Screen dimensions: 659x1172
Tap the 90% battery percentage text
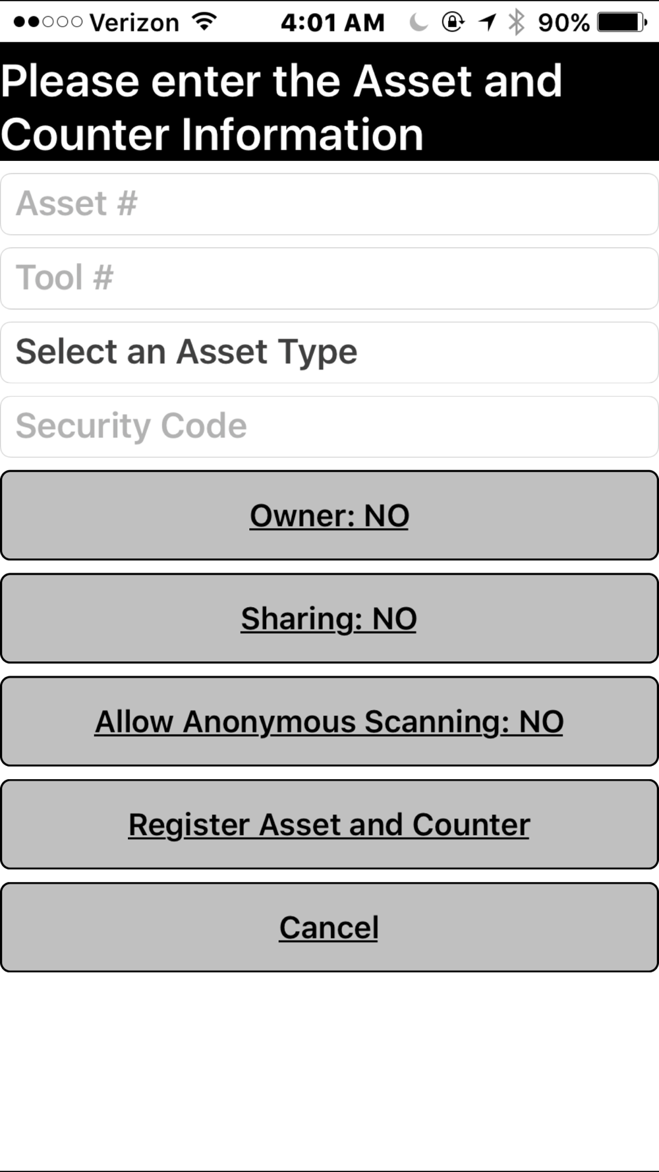click(x=563, y=22)
